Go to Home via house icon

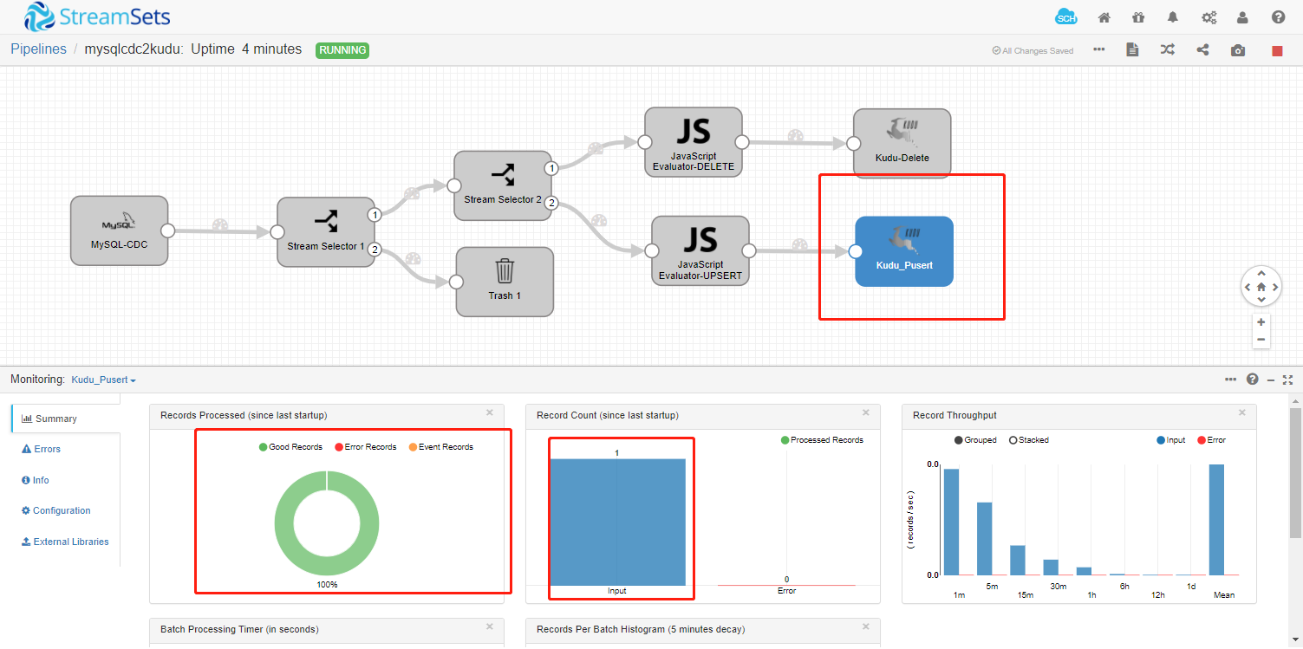[1104, 17]
